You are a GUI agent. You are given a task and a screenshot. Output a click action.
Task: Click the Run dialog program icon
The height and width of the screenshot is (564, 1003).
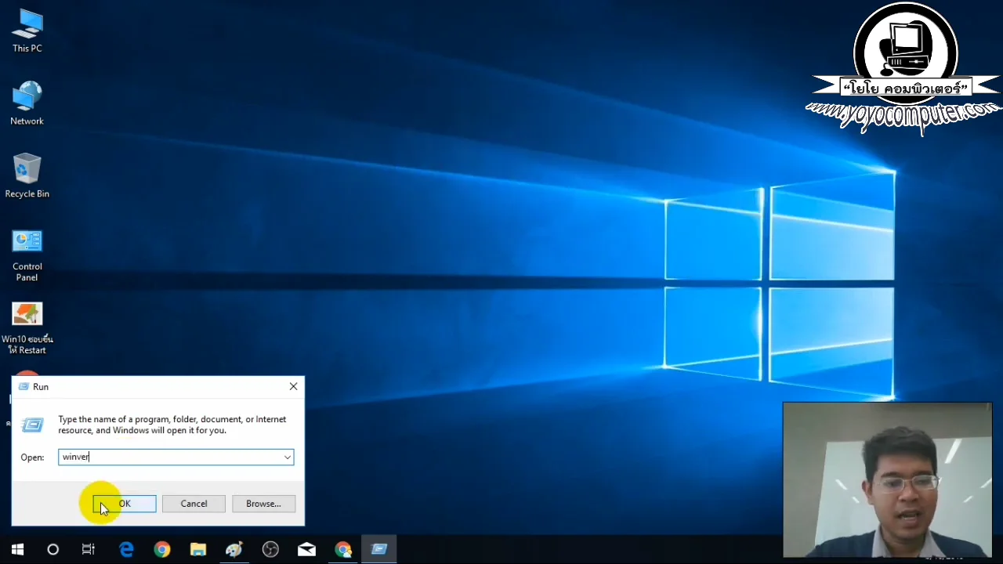tap(32, 425)
